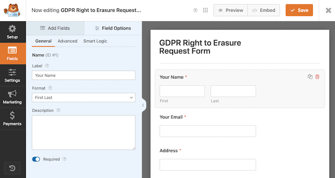
Task: Click the Address input in preview
Action: [208, 165]
